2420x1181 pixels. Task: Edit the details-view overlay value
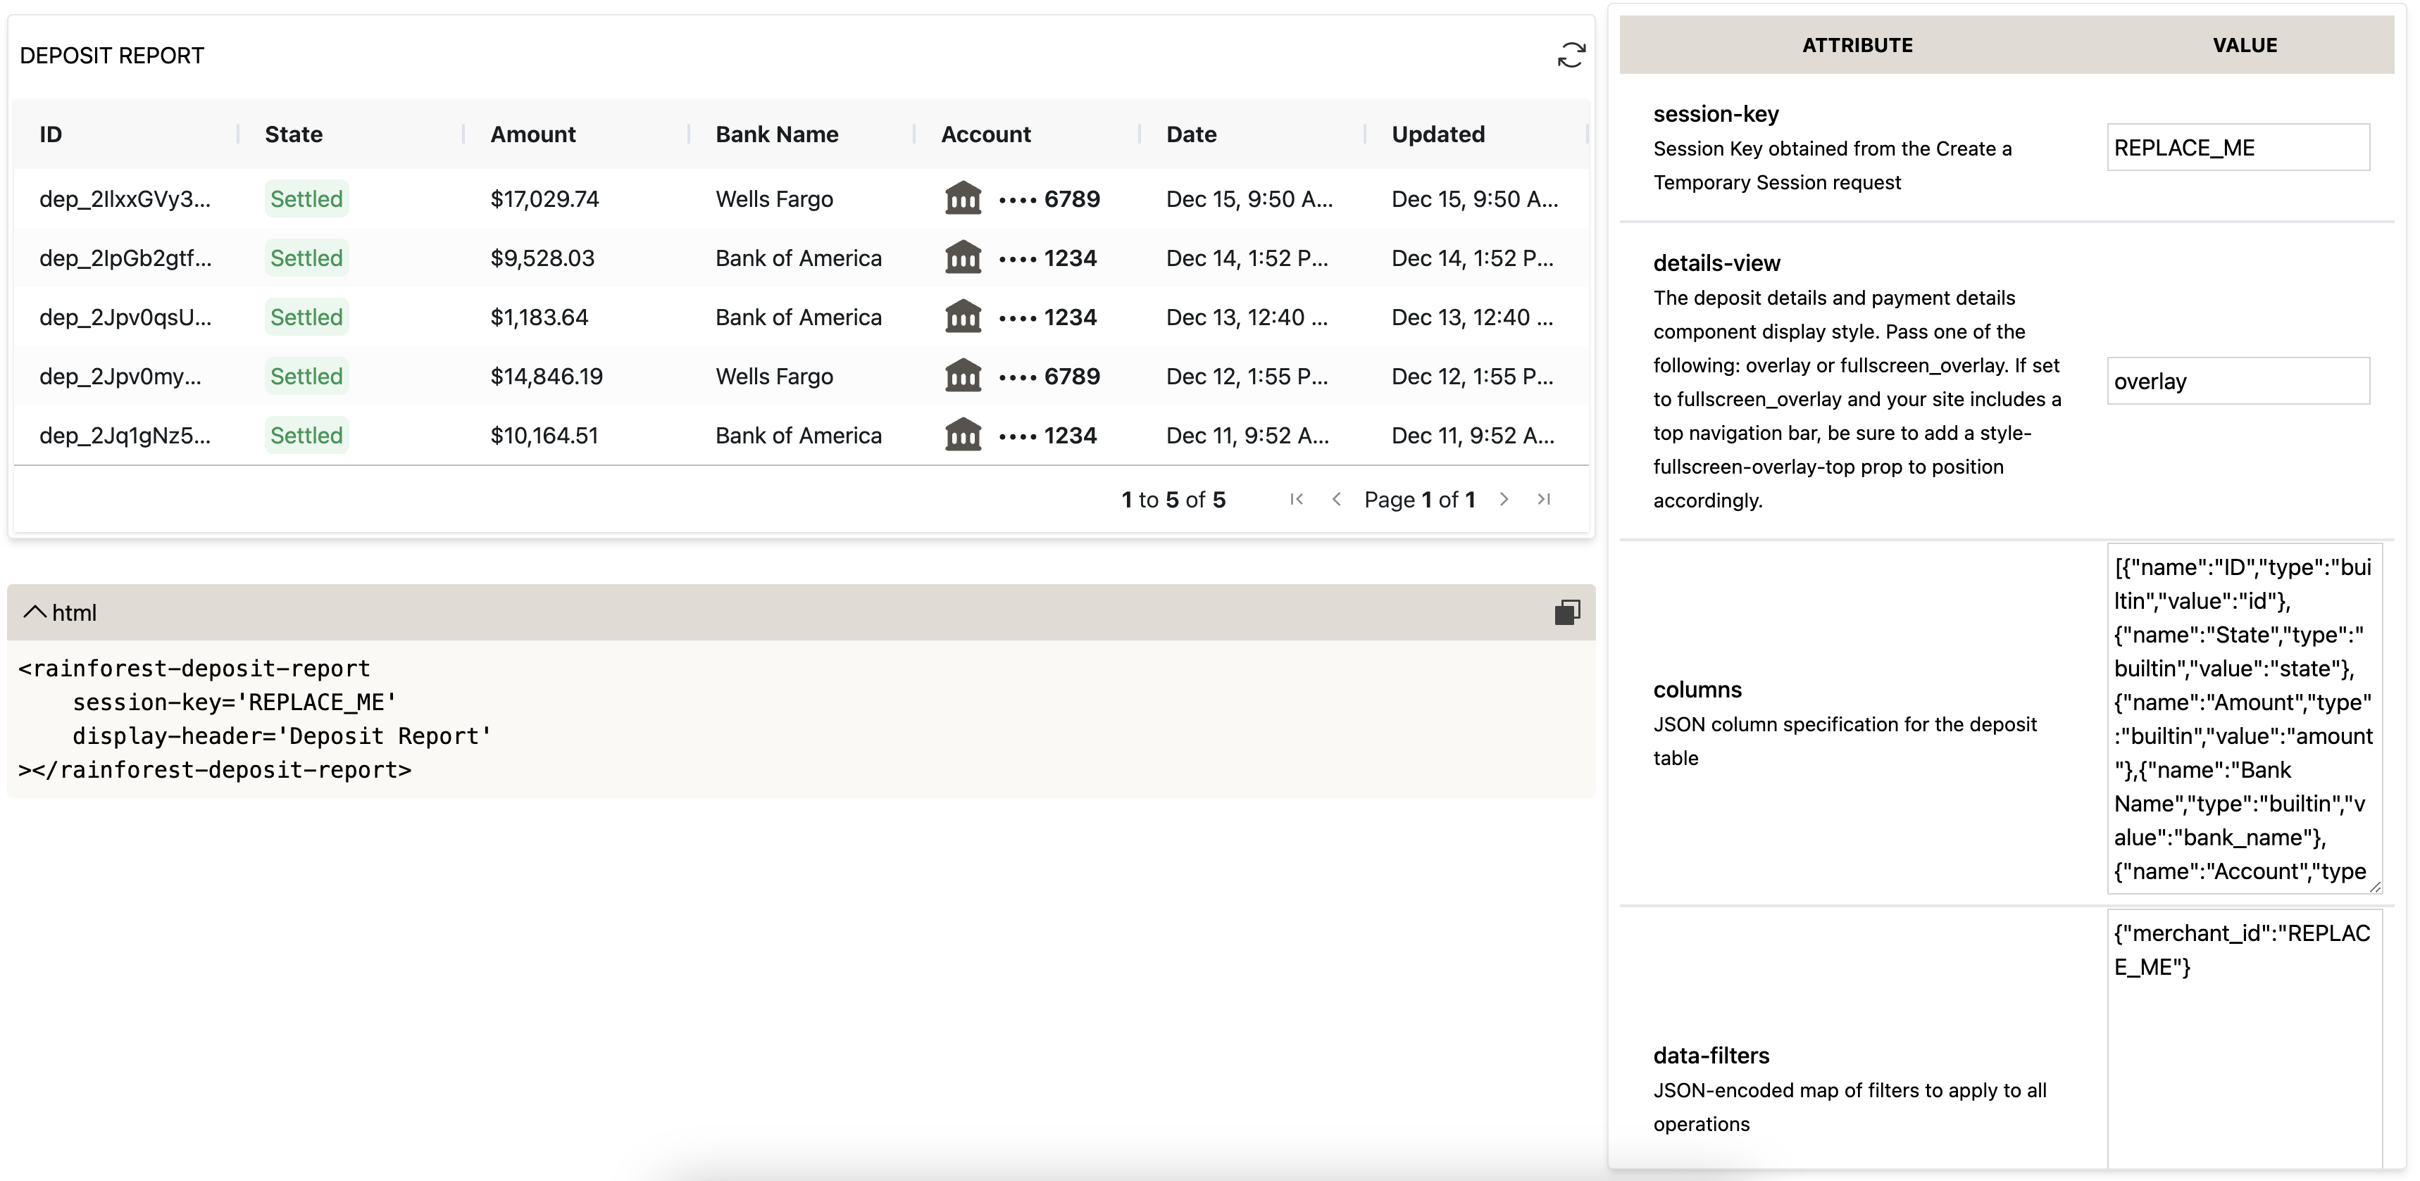[x=2238, y=381]
